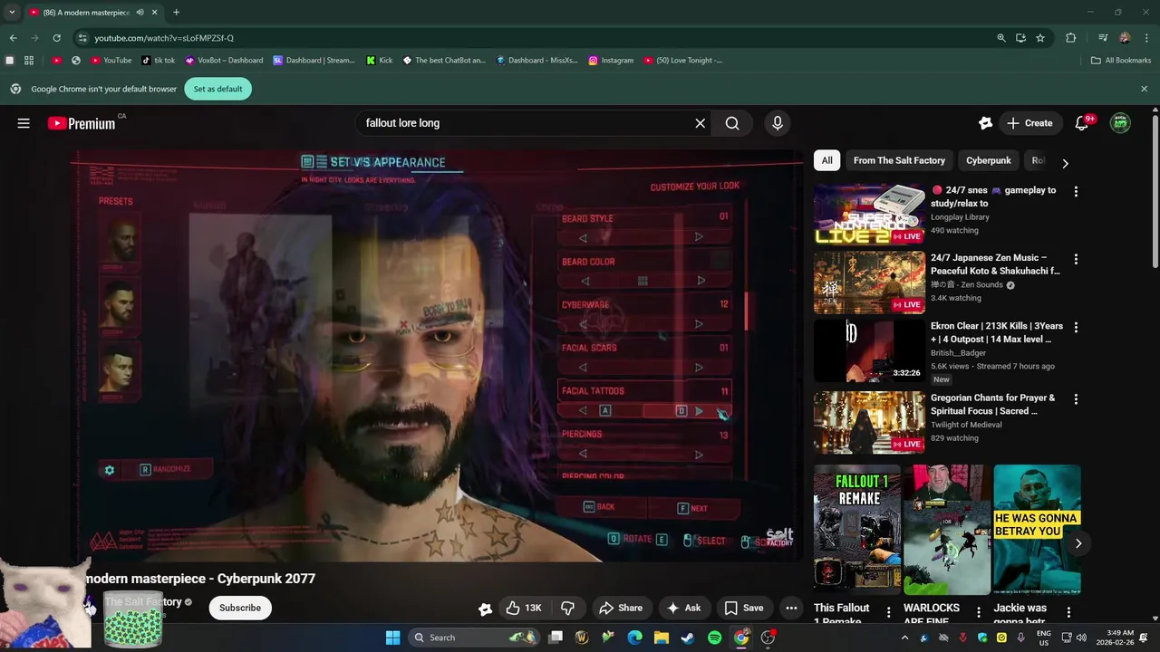The height and width of the screenshot is (652, 1160).
Task: Go back in browser history
Action: pos(13,38)
